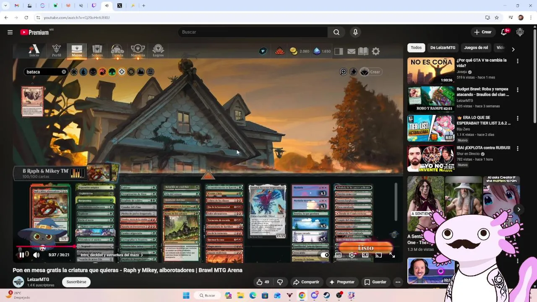537x302 pixels.
Task: Open options for the IBAI video
Action: pos(517,148)
